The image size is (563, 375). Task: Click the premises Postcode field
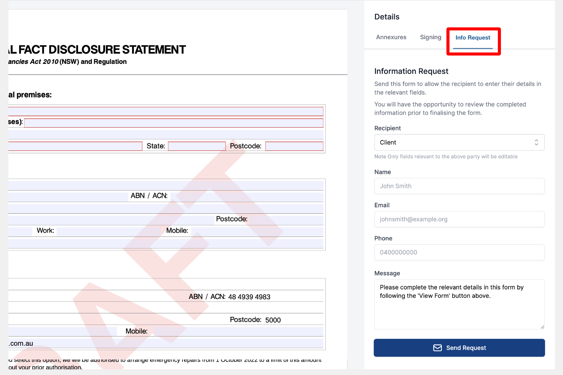(294, 146)
